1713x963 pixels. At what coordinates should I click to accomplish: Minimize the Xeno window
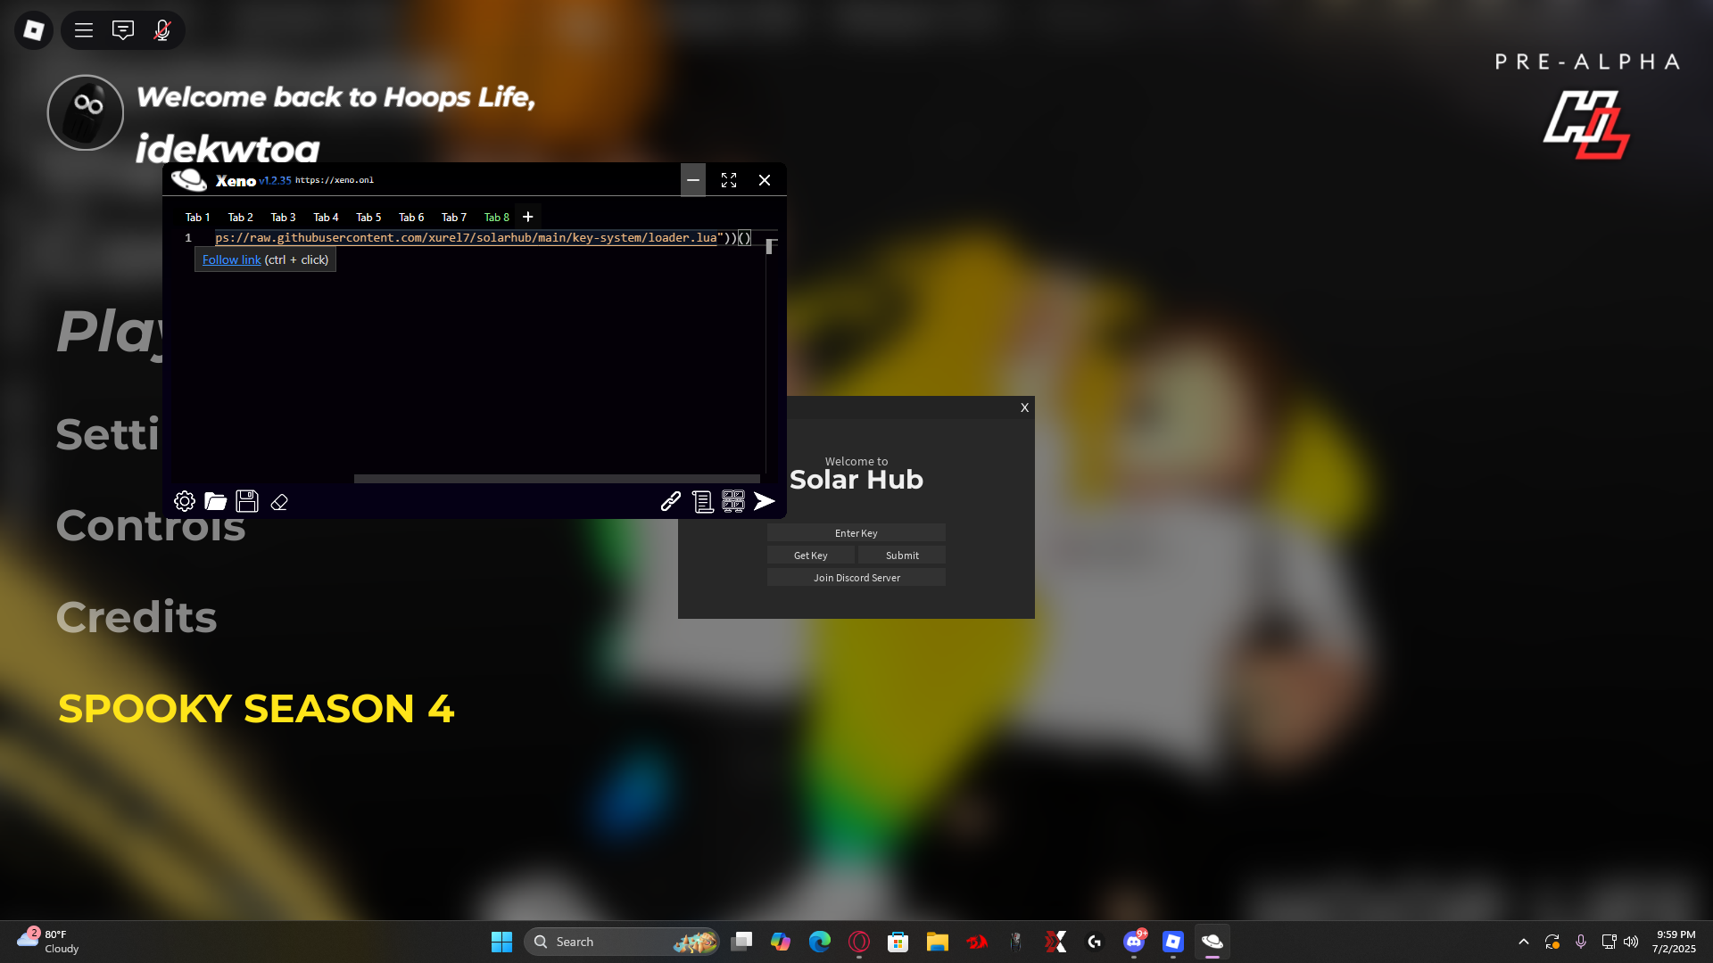click(x=693, y=180)
